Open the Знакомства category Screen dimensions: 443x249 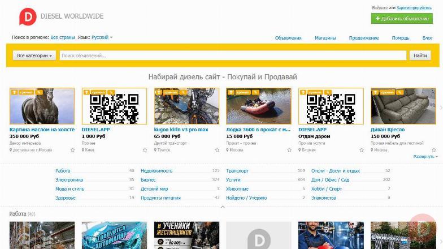point(323,198)
